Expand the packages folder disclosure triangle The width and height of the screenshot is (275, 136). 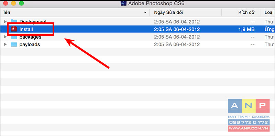[5, 37]
